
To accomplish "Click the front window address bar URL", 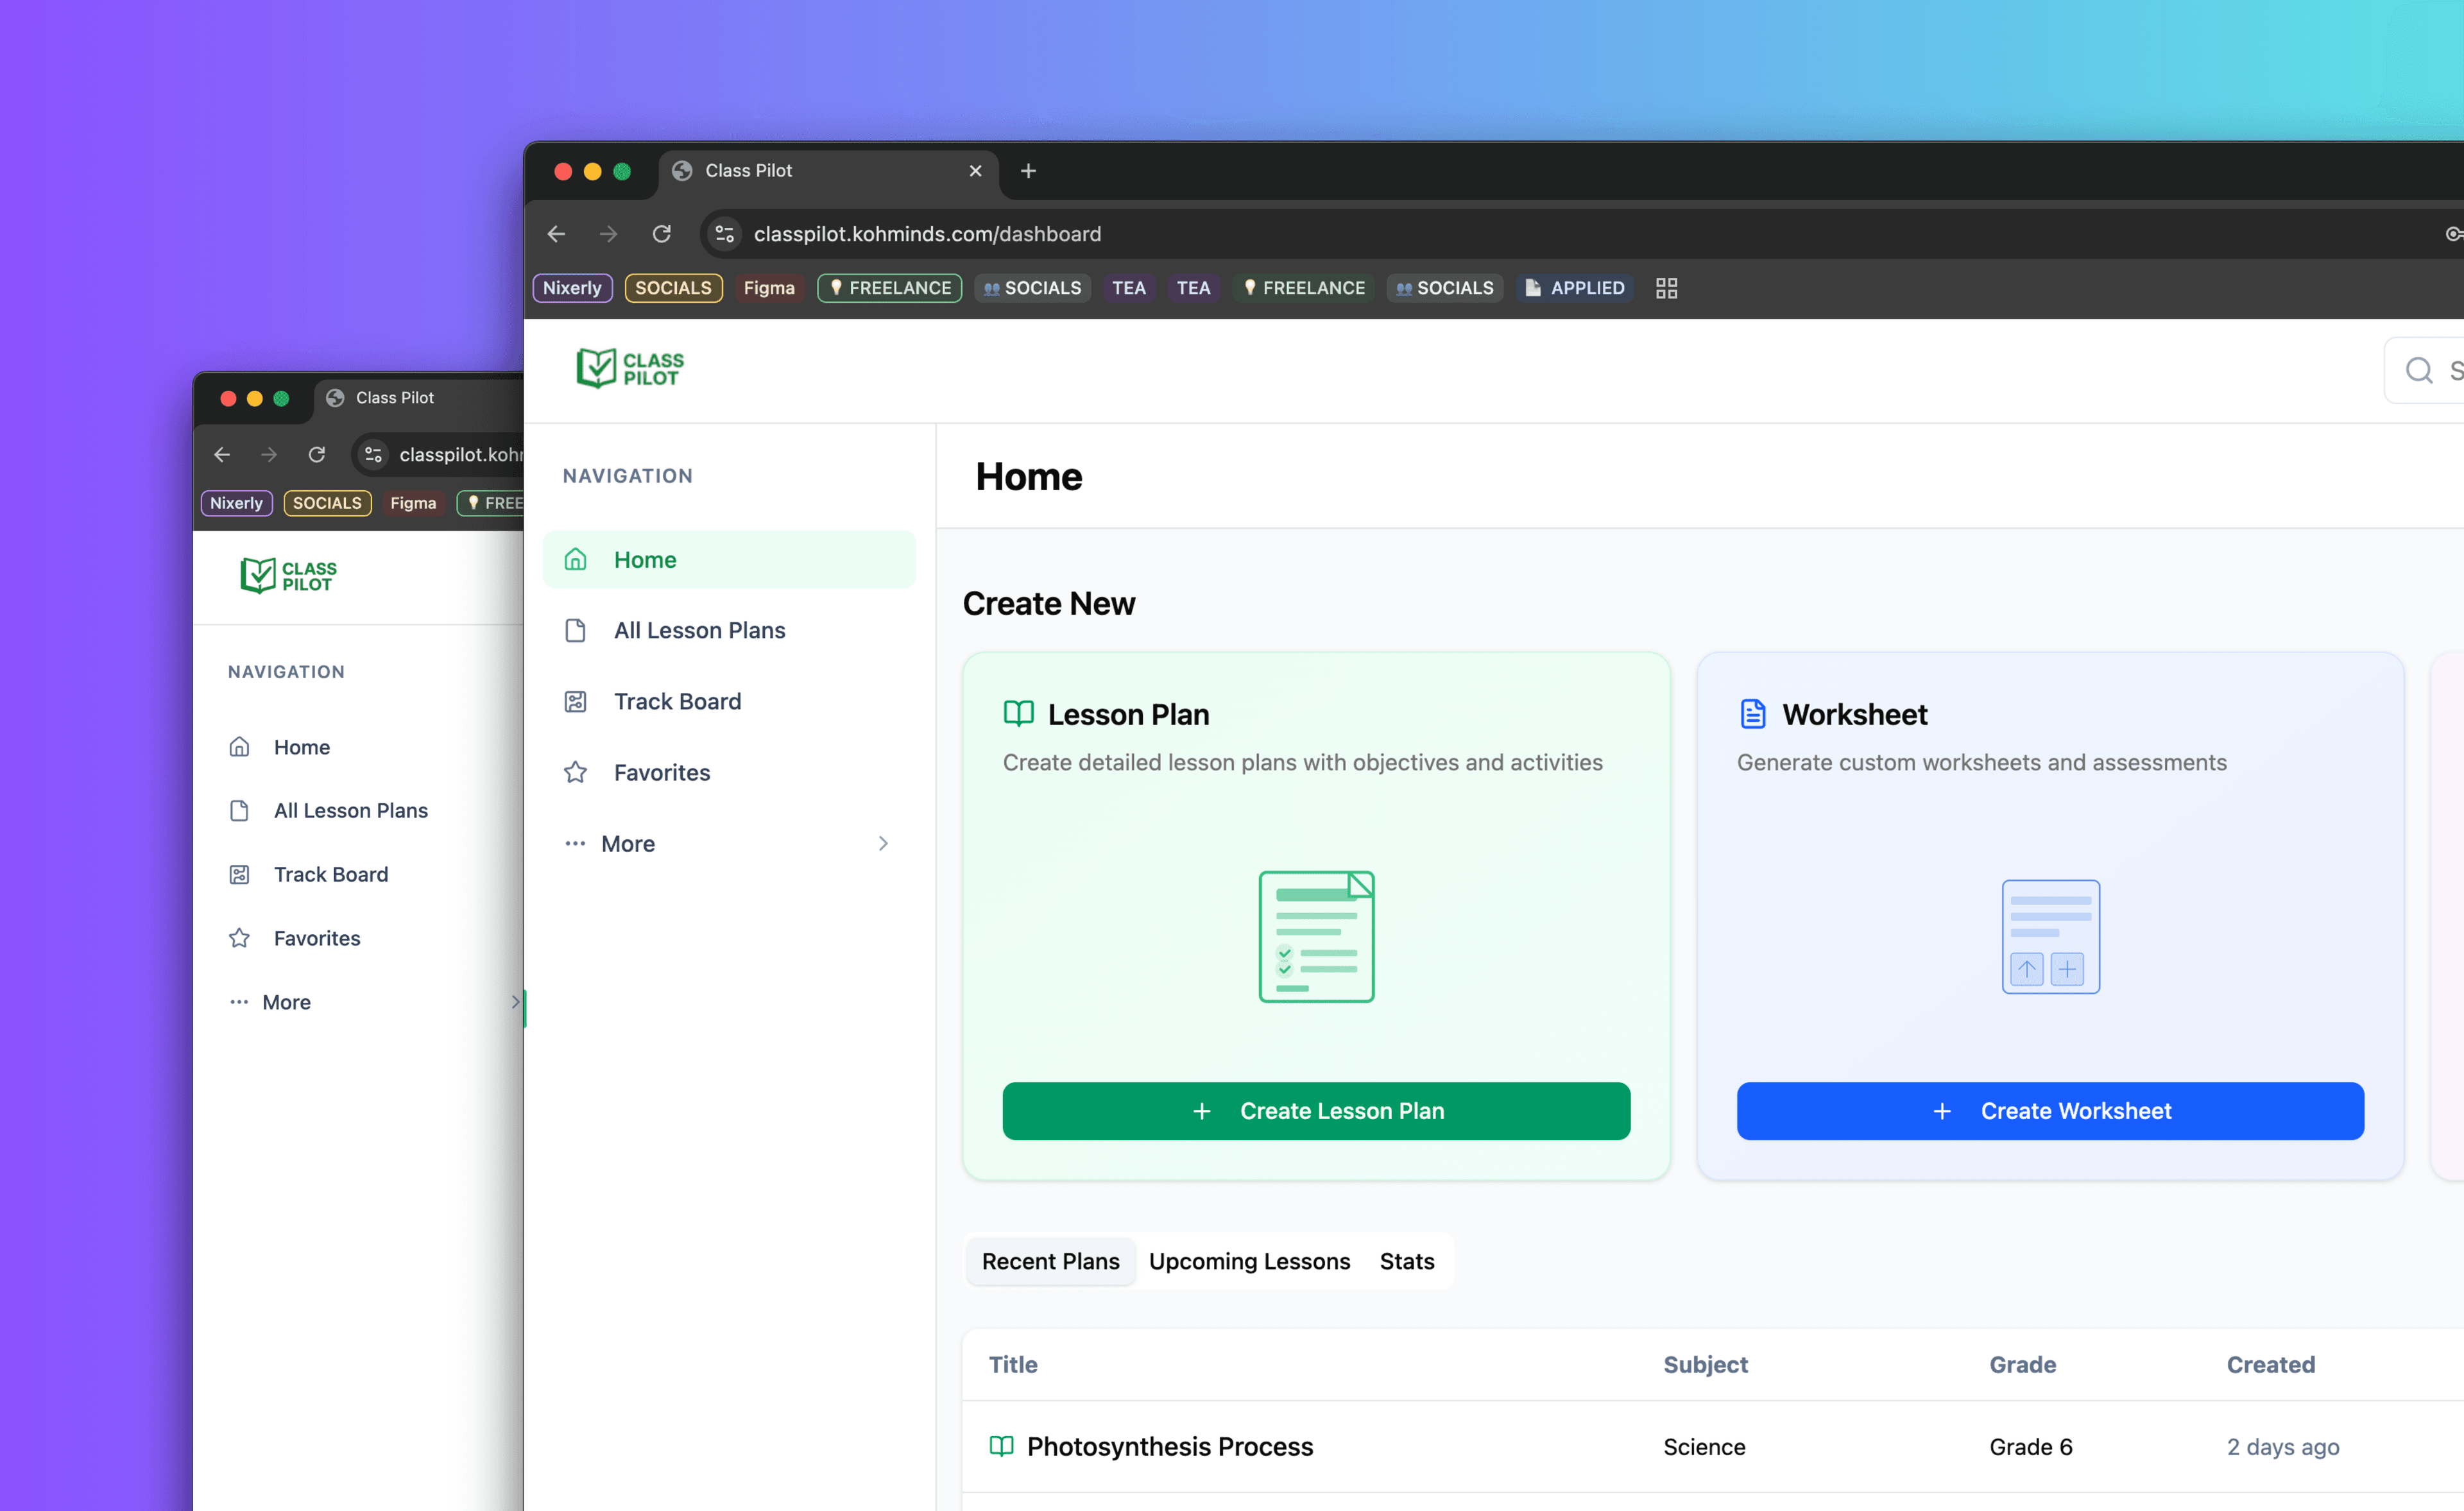I will 927,234.
